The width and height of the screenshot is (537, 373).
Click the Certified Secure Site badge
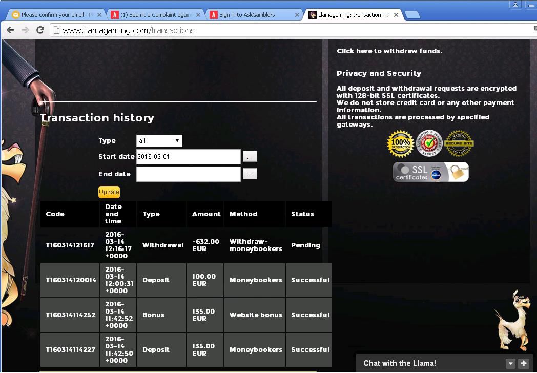coord(459,143)
